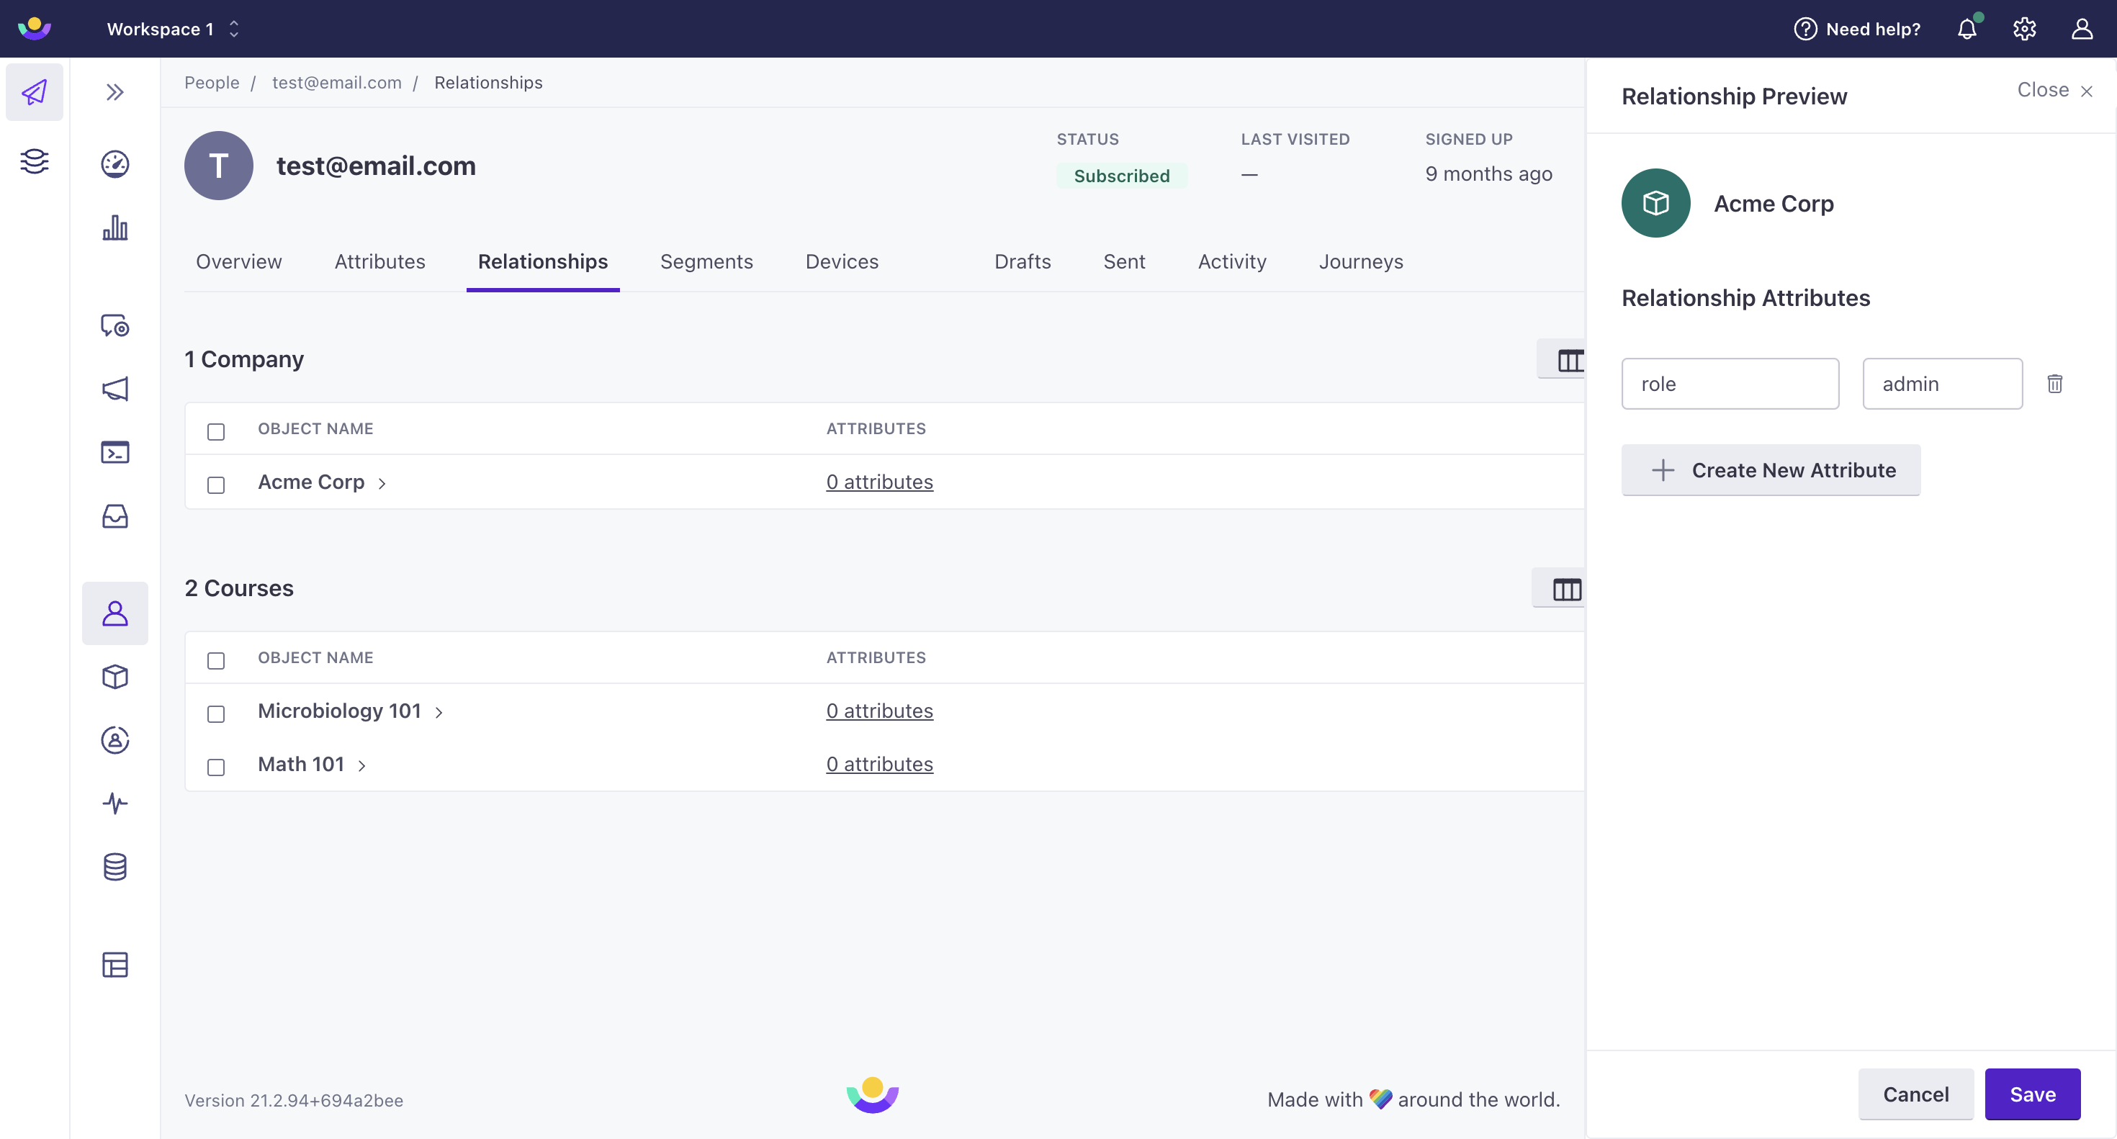
Task: Click the Need help? link
Action: 1857,29
